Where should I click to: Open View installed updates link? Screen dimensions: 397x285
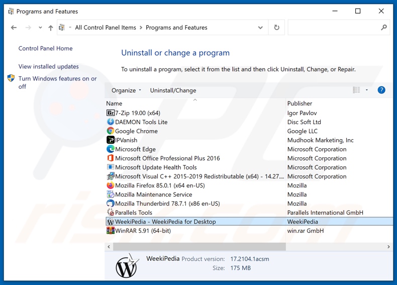click(x=49, y=66)
